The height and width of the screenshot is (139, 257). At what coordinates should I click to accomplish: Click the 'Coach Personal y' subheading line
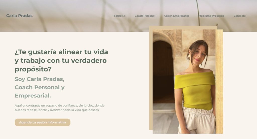(39, 87)
